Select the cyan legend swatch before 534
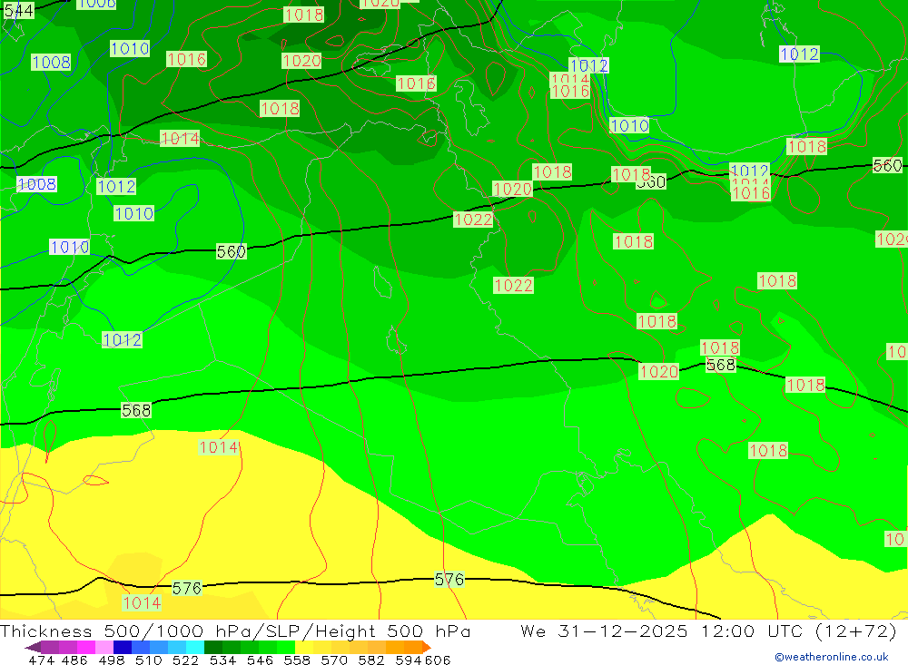 (x=195, y=647)
